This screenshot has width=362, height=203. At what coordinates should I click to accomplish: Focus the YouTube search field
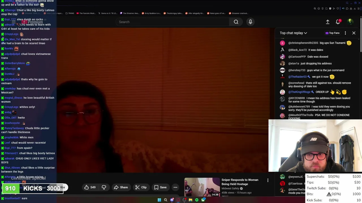(x=173, y=22)
